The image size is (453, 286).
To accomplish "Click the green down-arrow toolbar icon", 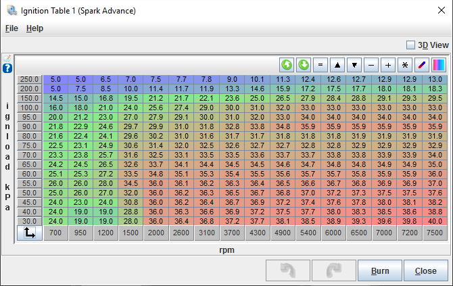I will pos(304,65).
